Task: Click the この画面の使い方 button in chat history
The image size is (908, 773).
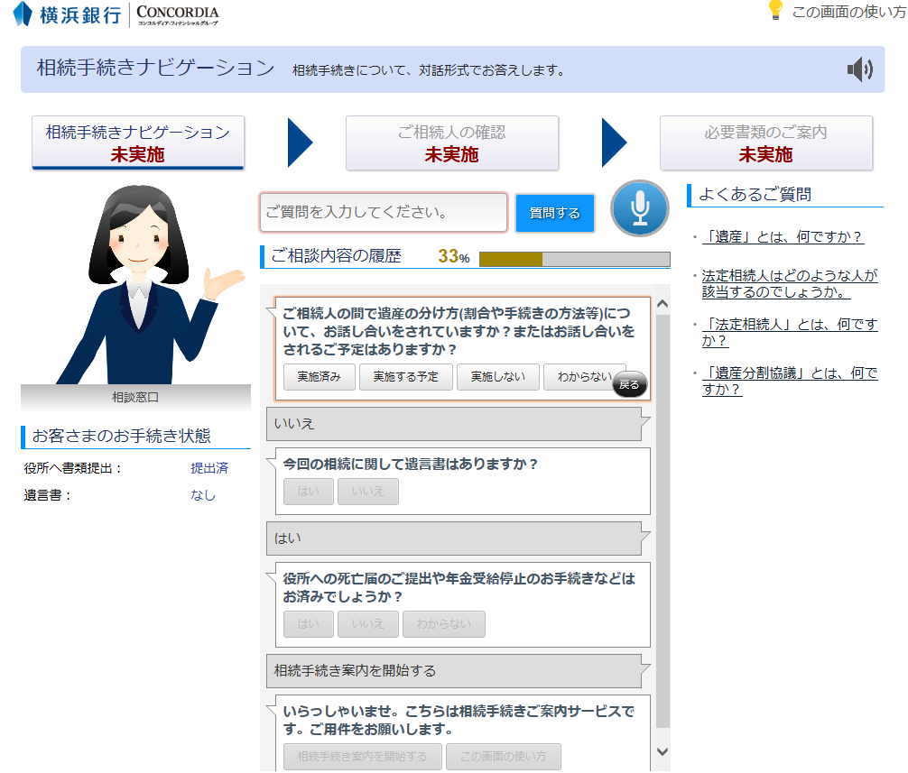Action: (504, 757)
